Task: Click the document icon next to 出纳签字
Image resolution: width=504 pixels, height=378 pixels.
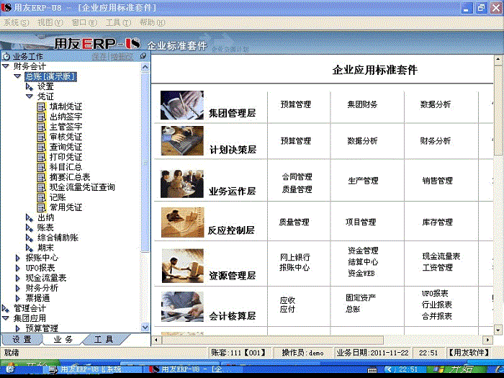Action: pyautogui.click(x=42, y=117)
